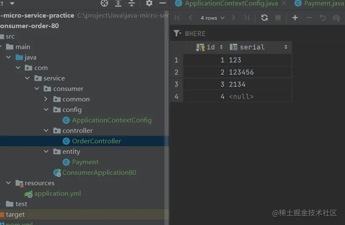
Task: Collapse the java folder chevron
Action: tap(8, 57)
